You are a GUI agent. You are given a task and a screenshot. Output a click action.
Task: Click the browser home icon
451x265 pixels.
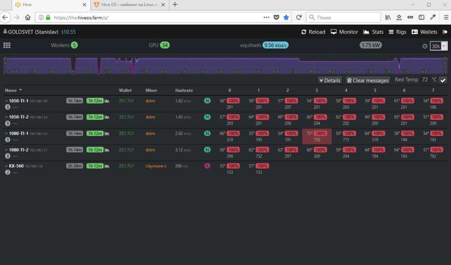point(27,17)
